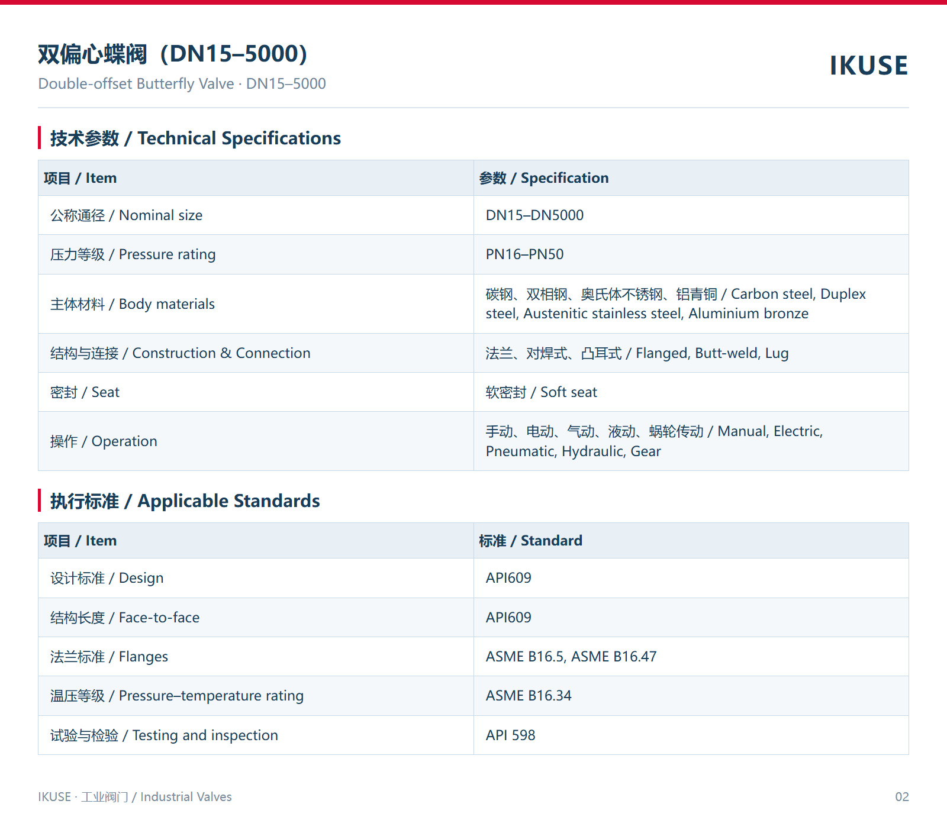
Task: Click 'Pressure–temperature rating' row label
Action: (x=177, y=696)
